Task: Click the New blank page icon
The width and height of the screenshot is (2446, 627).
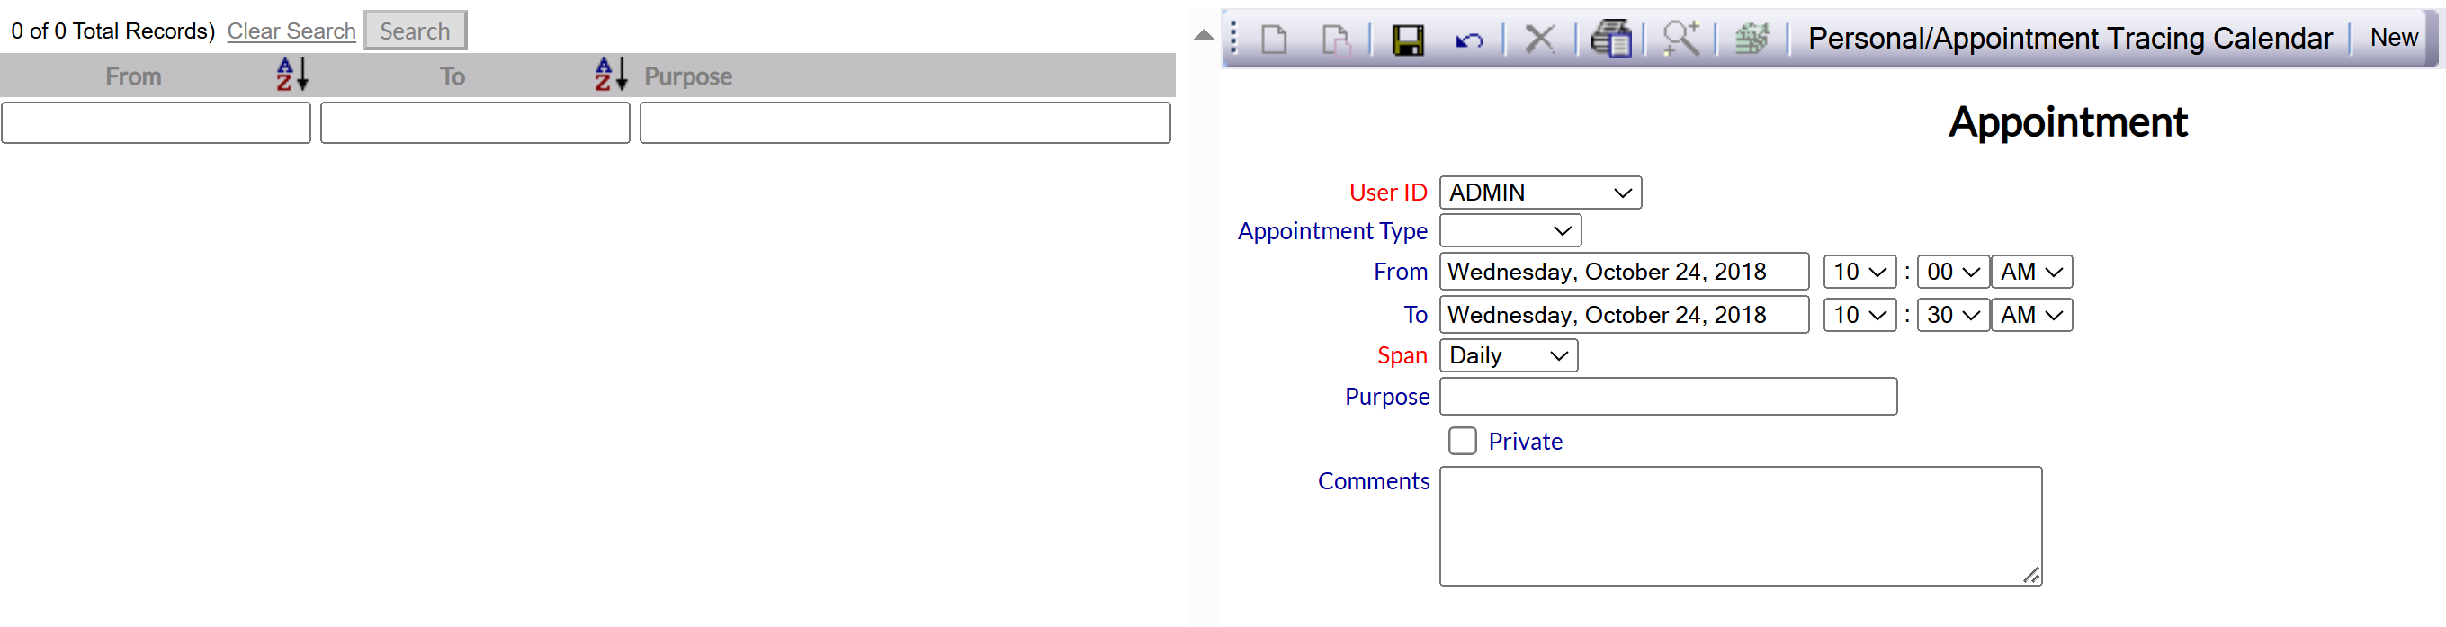Action: 1274,40
